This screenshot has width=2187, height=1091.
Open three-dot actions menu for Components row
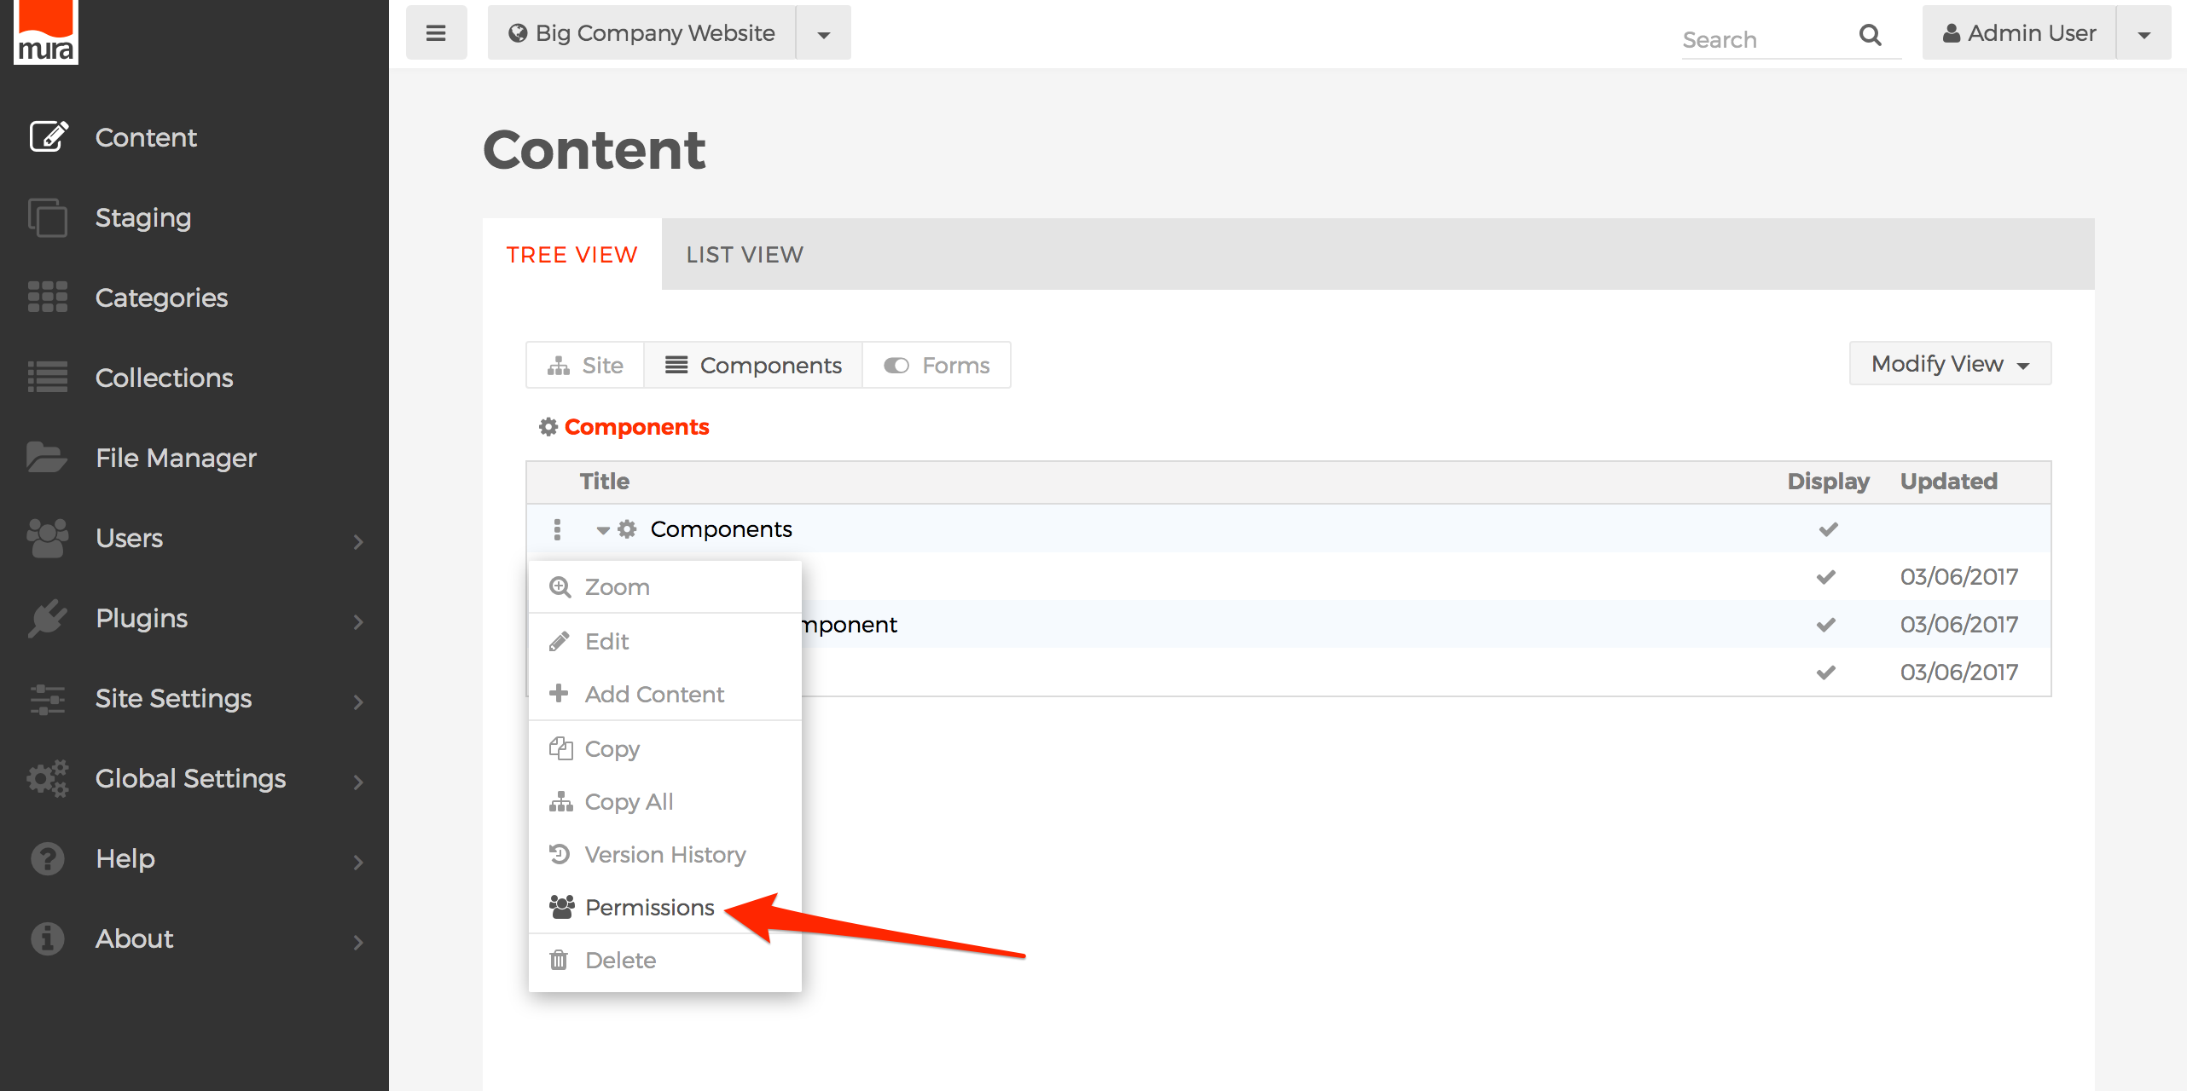click(x=557, y=529)
